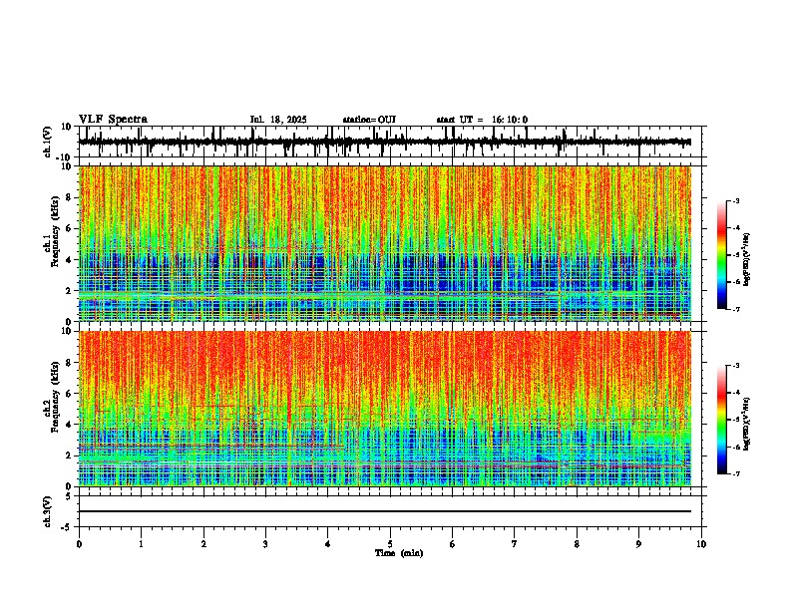Click the flat ch.3 voltage trace line
790x610 pixels.
click(x=385, y=511)
